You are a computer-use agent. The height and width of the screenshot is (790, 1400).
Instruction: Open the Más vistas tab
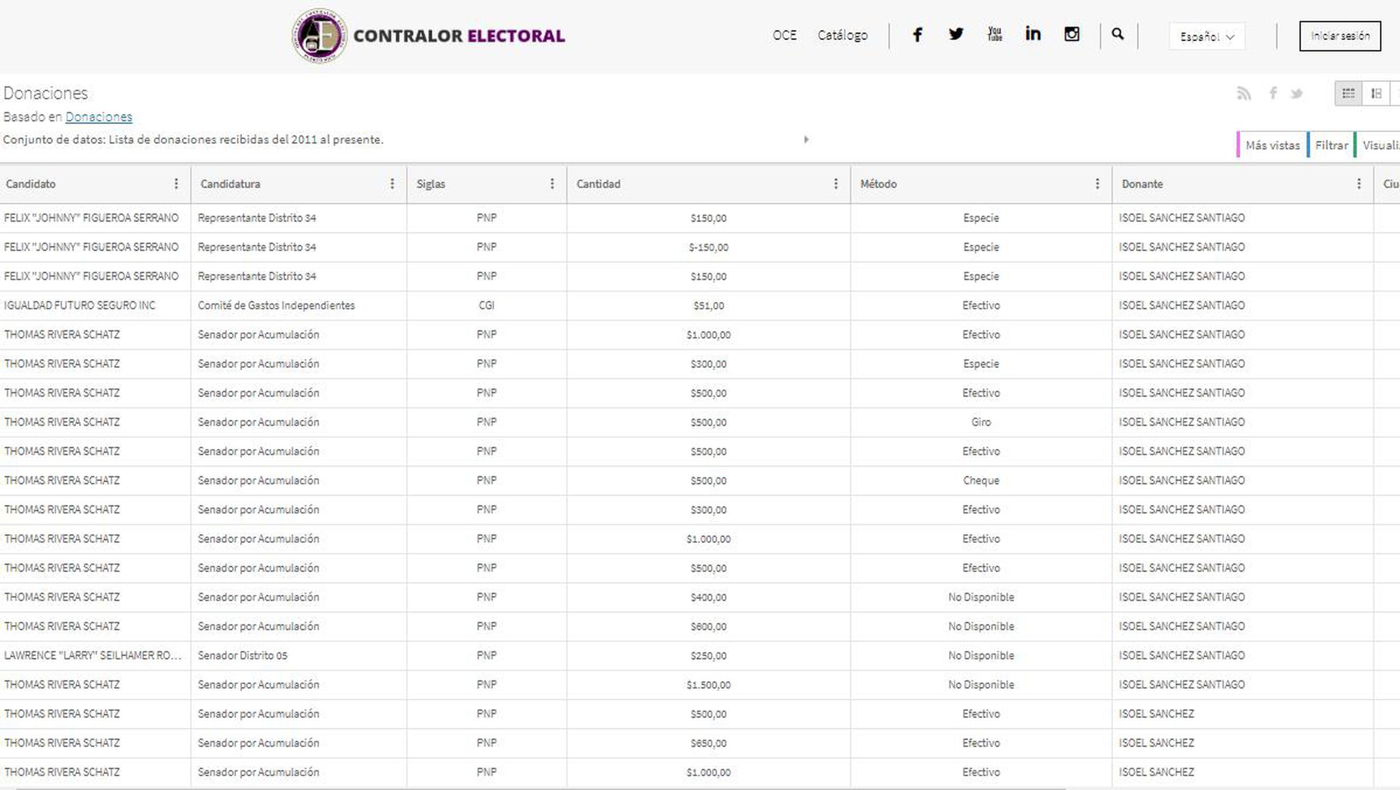[x=1272, y=145]
